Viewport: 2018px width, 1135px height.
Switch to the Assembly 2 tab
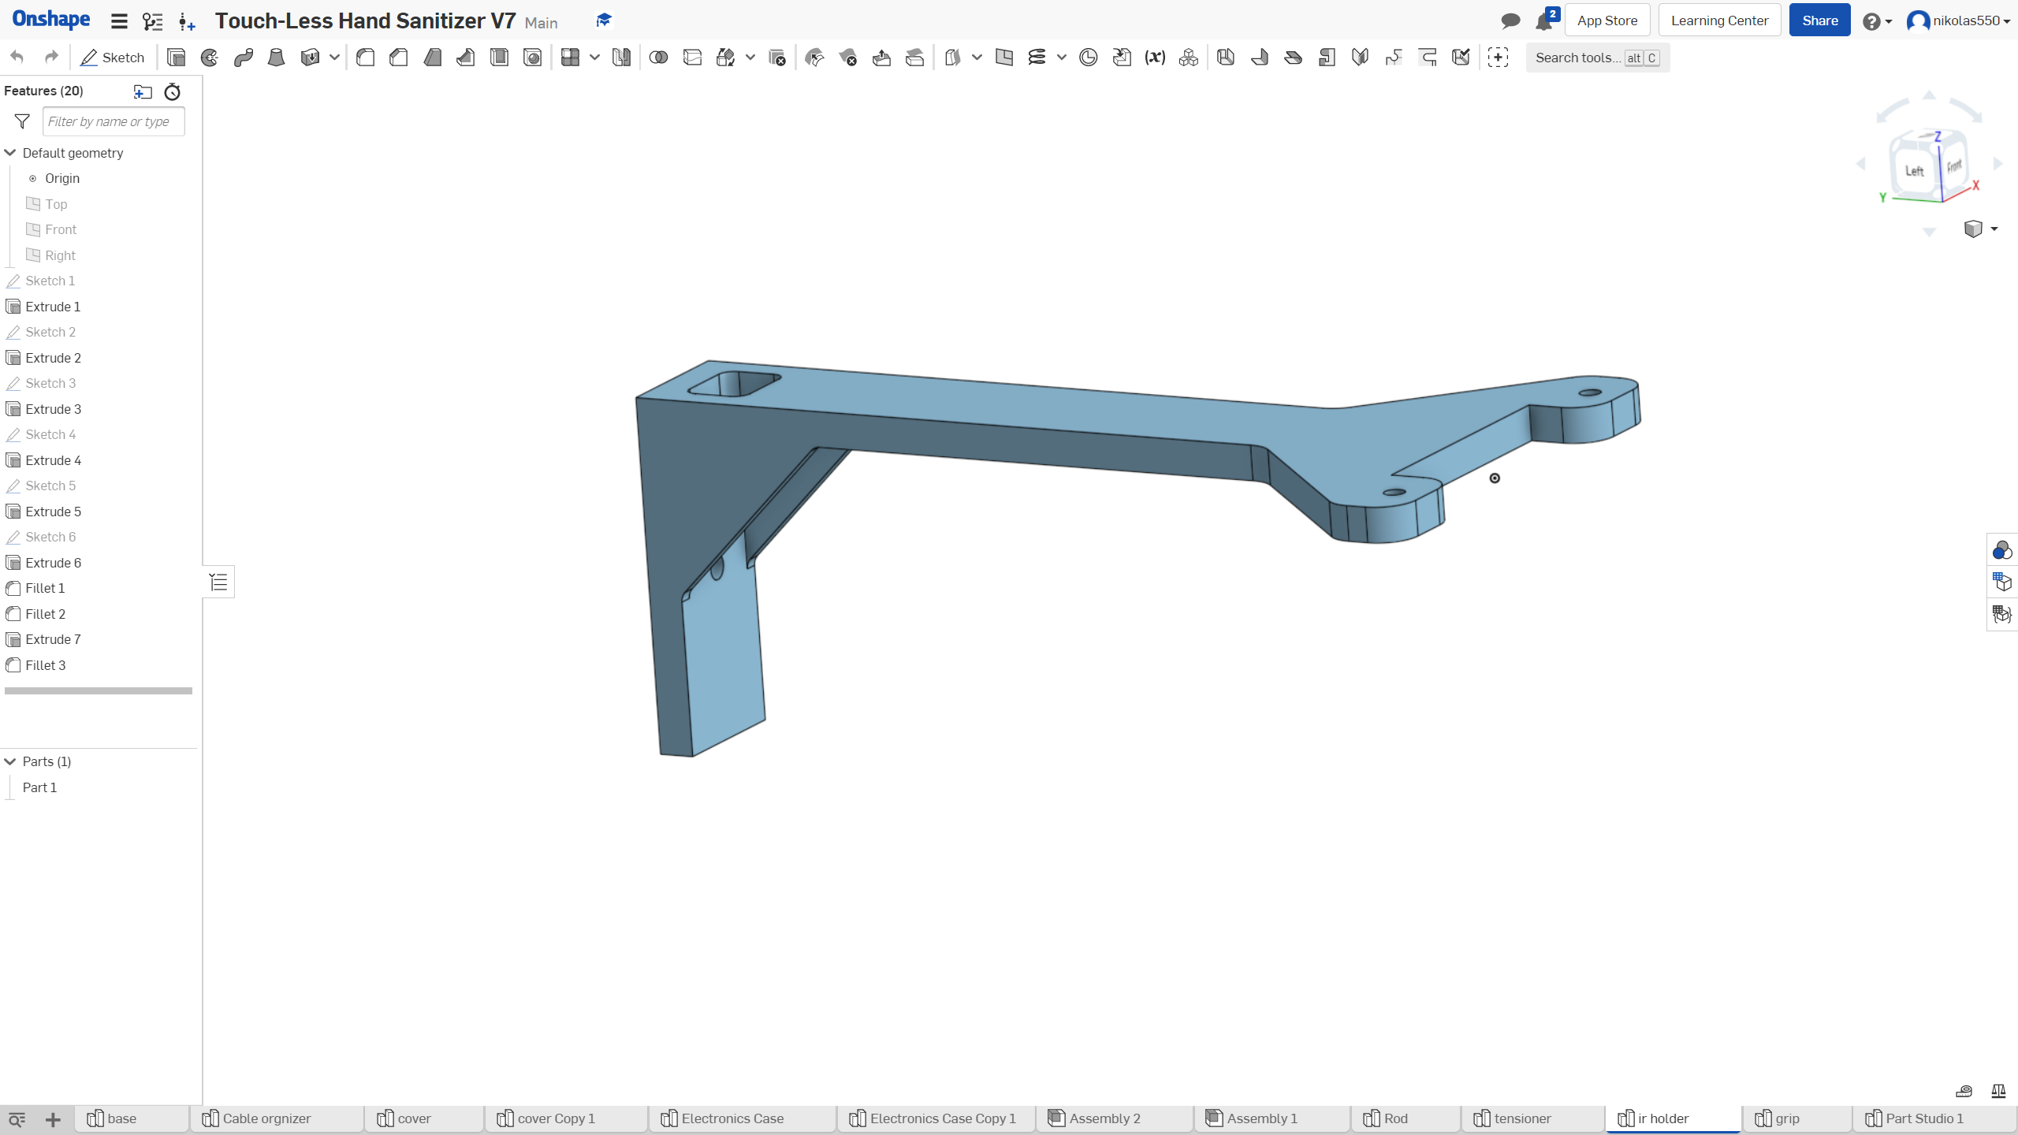tap(1104, 1118)
